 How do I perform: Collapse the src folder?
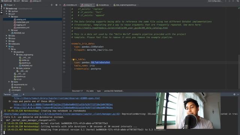click(x=7, y=46)
